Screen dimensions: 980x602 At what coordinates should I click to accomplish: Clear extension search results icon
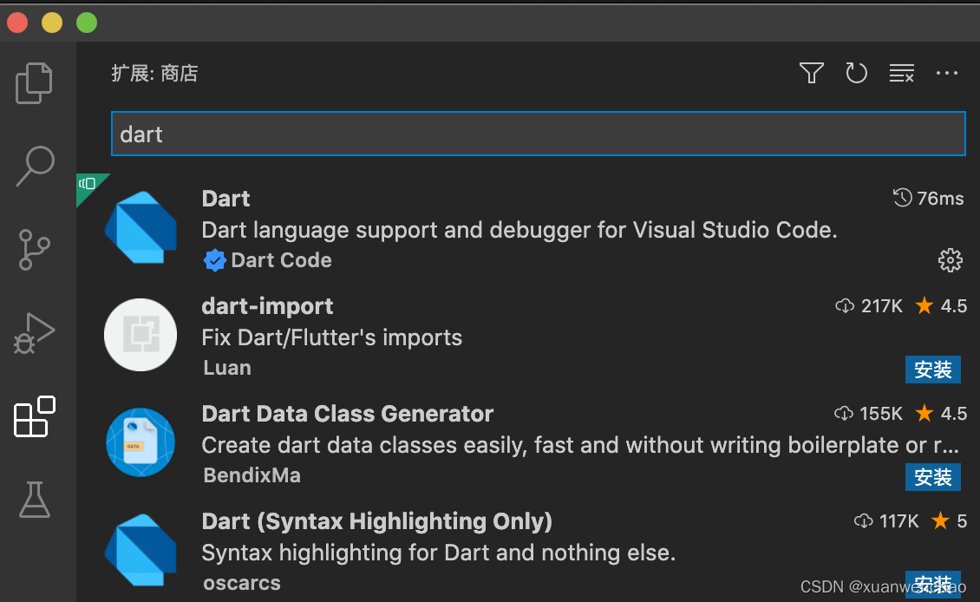902,74
